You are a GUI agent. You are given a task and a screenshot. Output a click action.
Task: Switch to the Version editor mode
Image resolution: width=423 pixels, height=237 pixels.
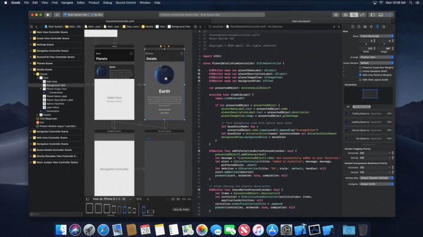(x=362, y=15)
